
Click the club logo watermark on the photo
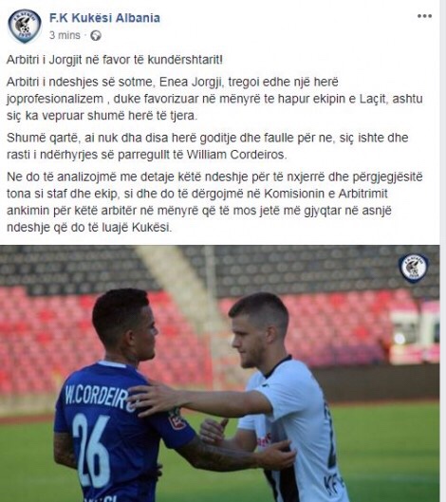coord(414,268)
